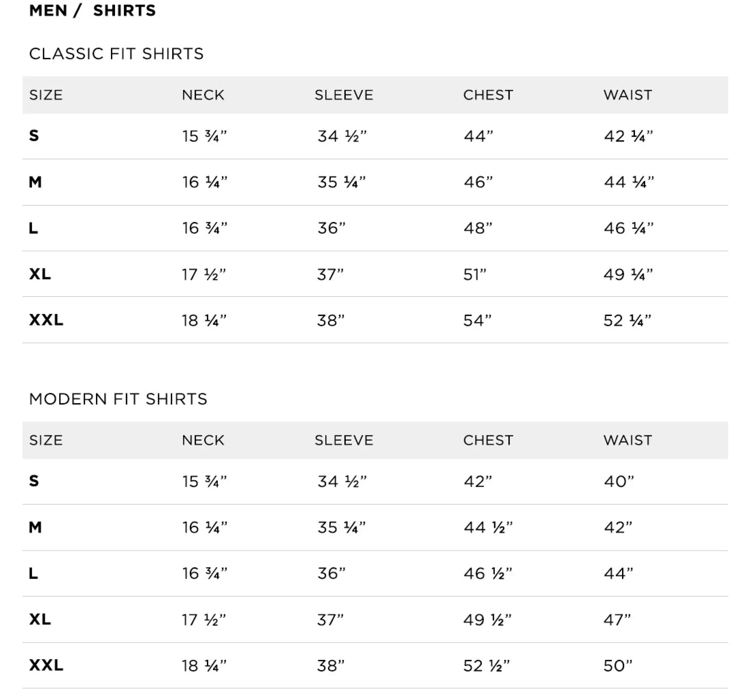Screen dimensions: 750x696
Task: Select the S row label in Modern Fit table
Action: click(34, 481)
